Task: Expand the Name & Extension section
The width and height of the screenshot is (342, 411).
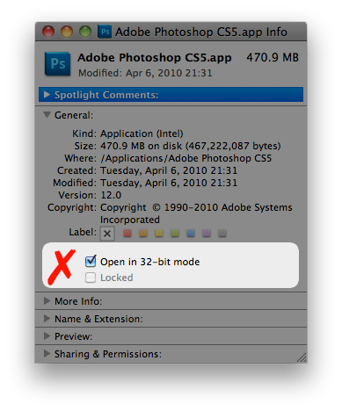Action: tap(47, 319)
